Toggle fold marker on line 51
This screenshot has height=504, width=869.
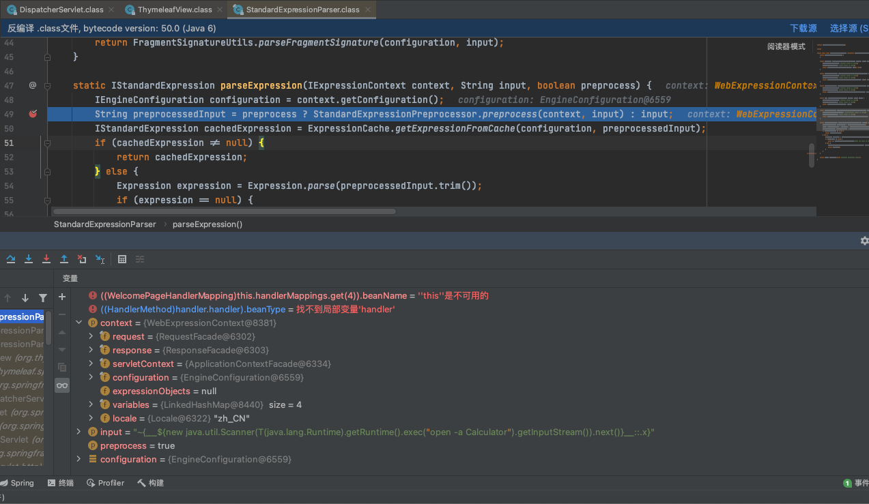point(47,143)
